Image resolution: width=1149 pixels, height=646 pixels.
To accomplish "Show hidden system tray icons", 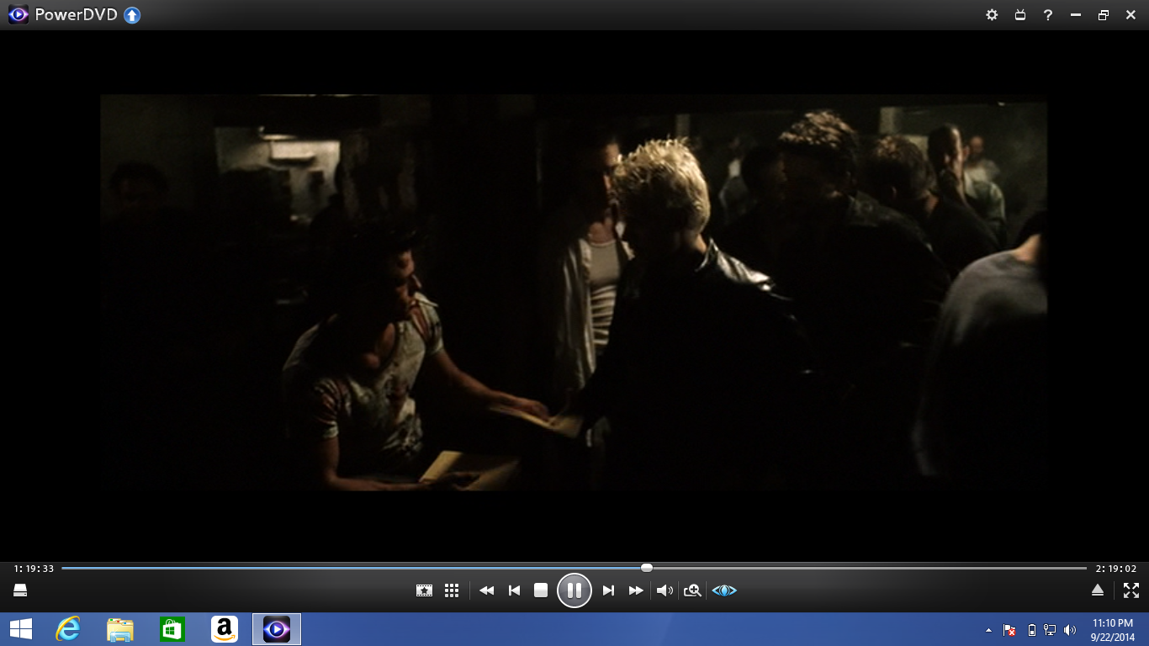I will click(x=988, y=630).
